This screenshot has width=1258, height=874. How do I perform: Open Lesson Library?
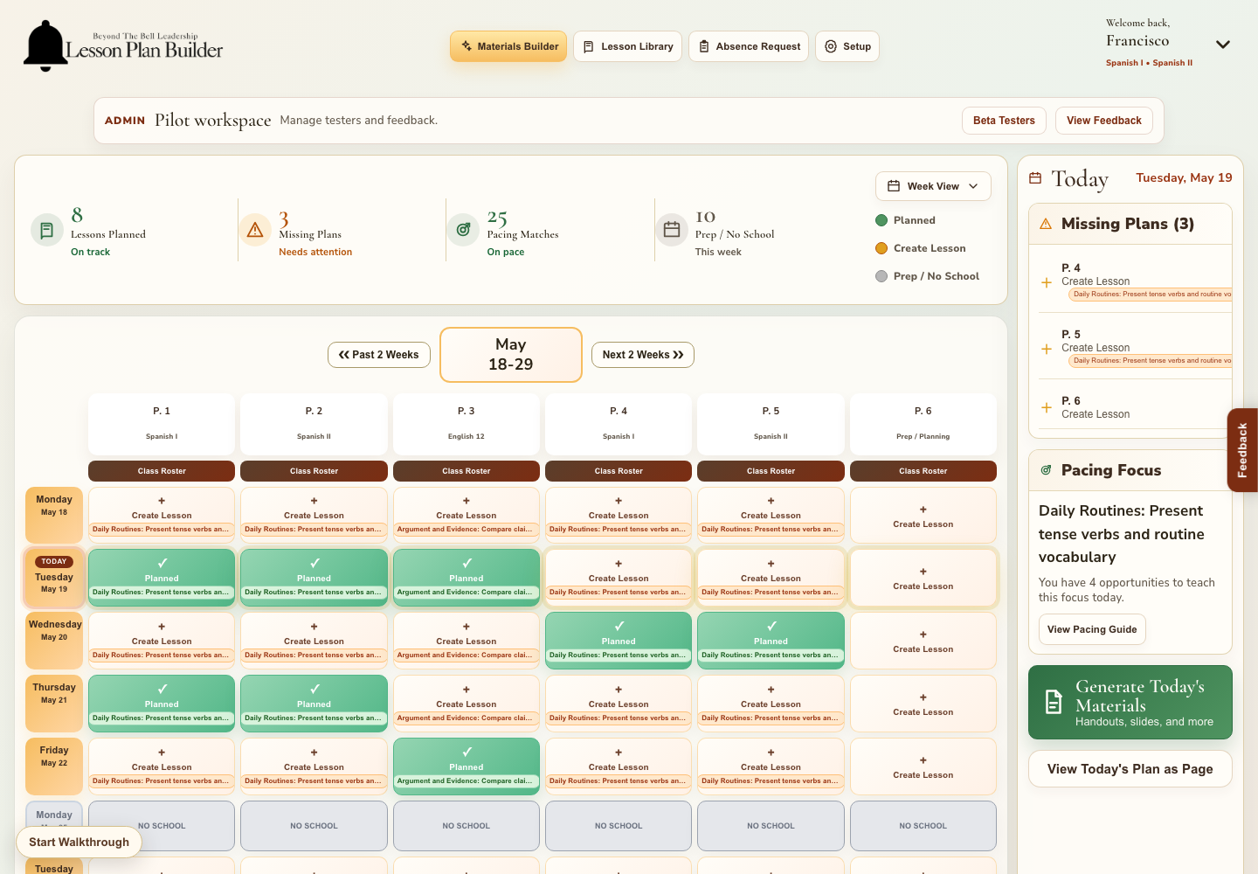point(627,46)
